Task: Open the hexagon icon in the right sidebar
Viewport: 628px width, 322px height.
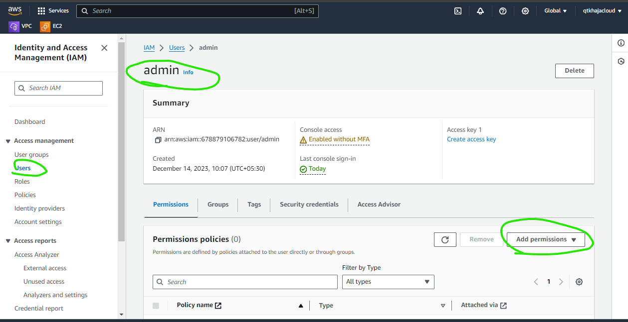Action: tap(621, 62)
